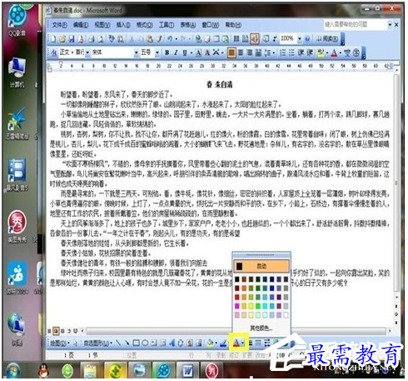Toggle Justify alignment button
This screenshot has width=408, height=381.
[x=231, y=53]
